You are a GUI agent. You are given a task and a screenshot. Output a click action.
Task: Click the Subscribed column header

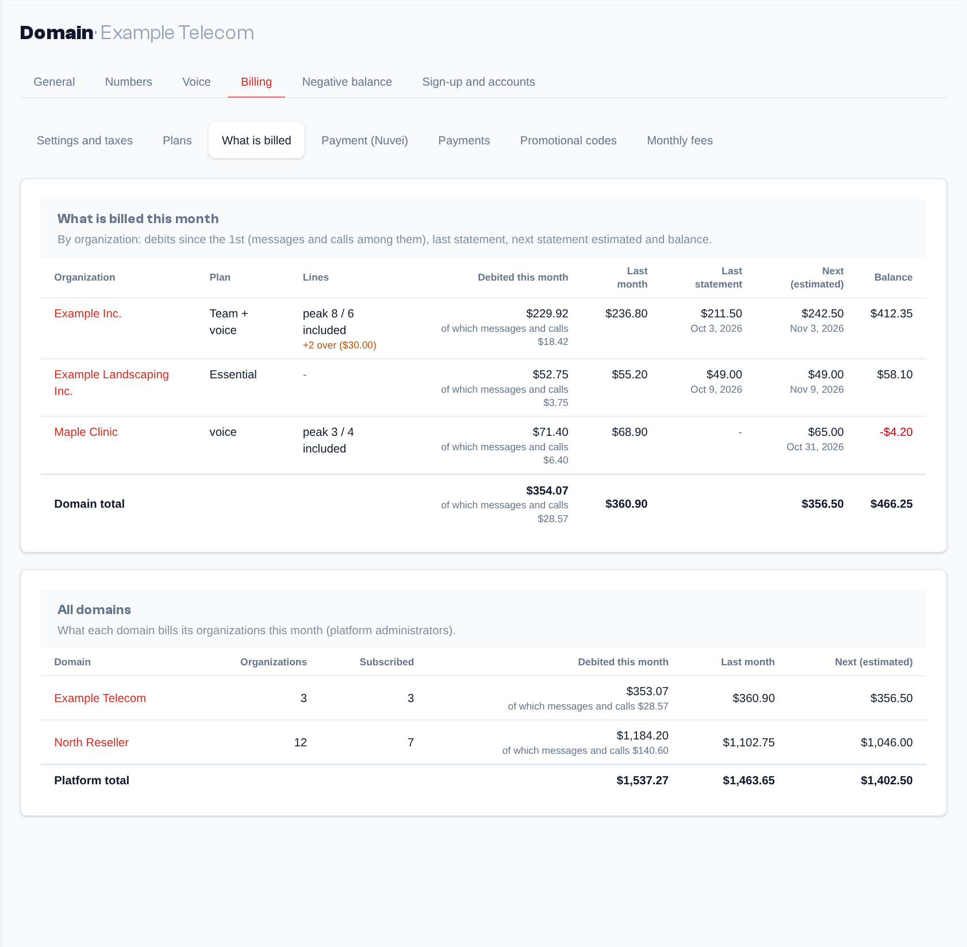(x=386, y=662)
